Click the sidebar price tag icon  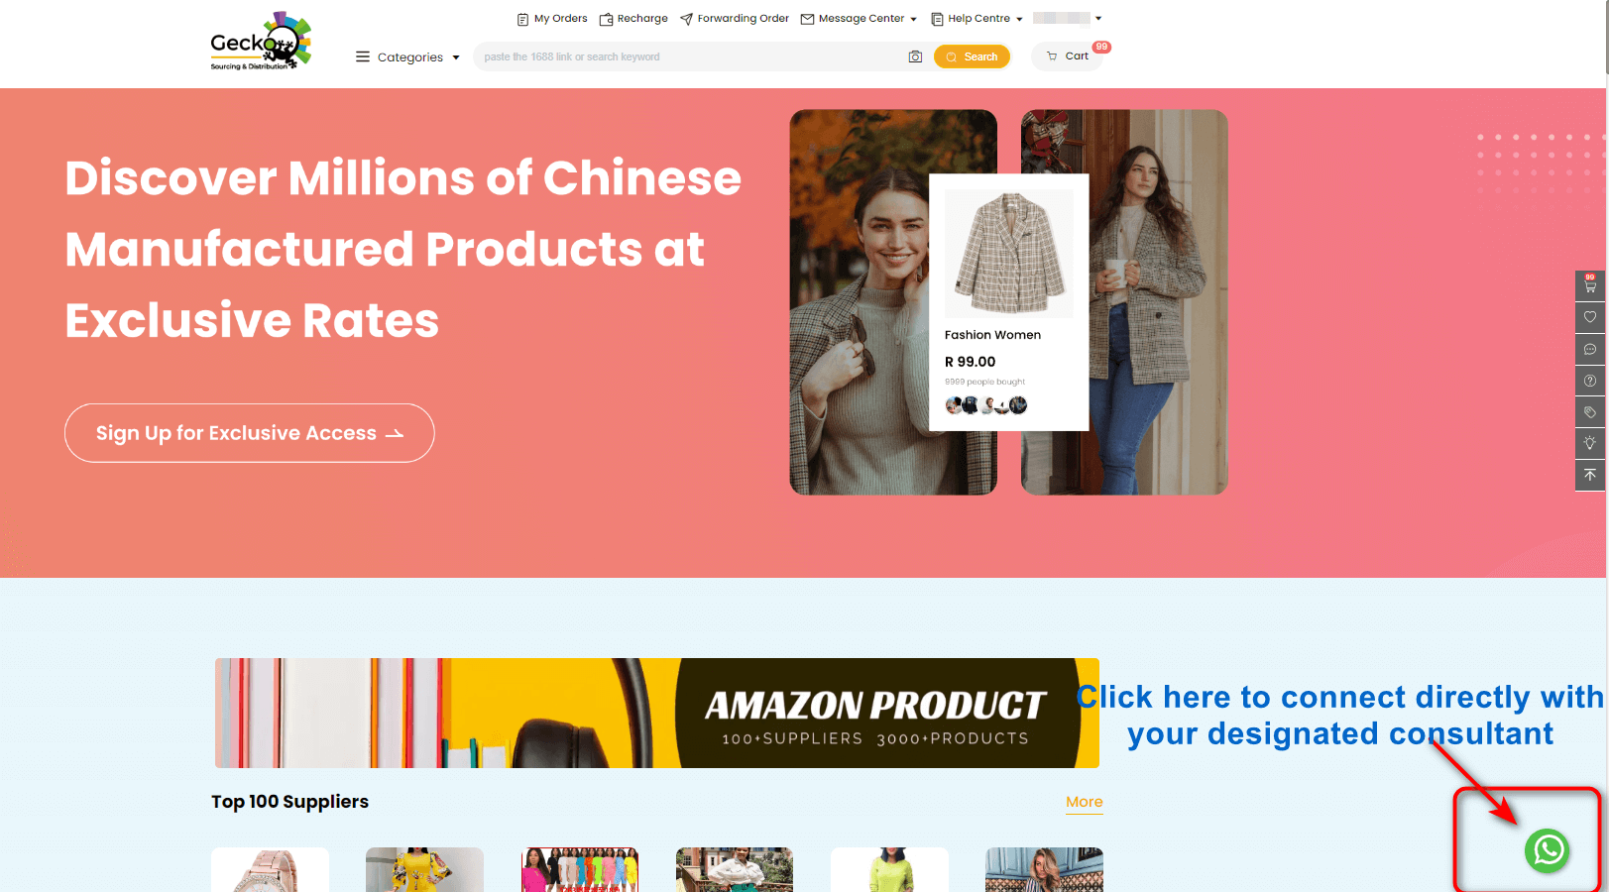1590,412
